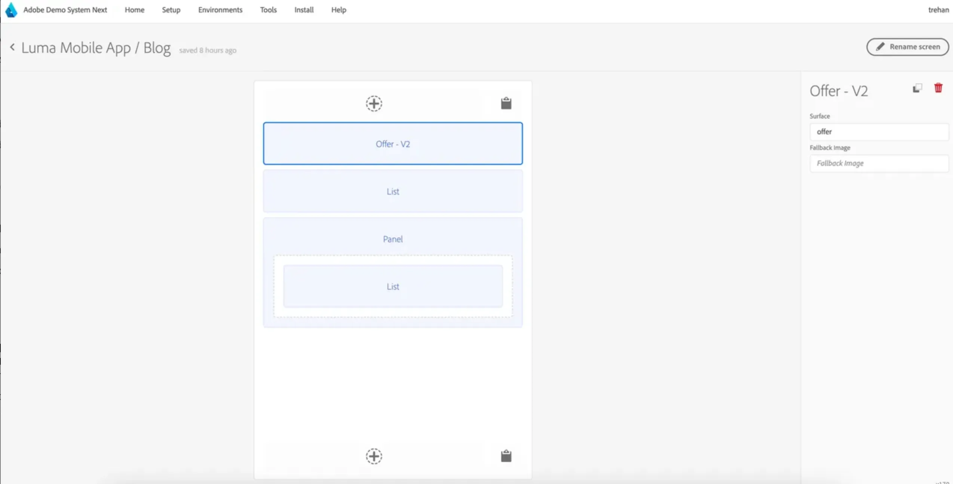
Task: Duplicate the Offer - V2 component
Action: [x=917, y=88]
